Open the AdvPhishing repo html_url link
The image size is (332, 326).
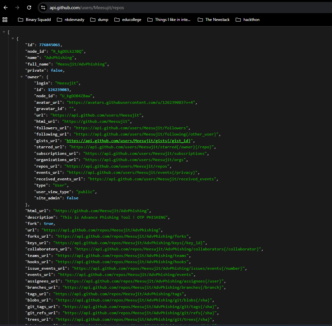[x=101, y=211]
